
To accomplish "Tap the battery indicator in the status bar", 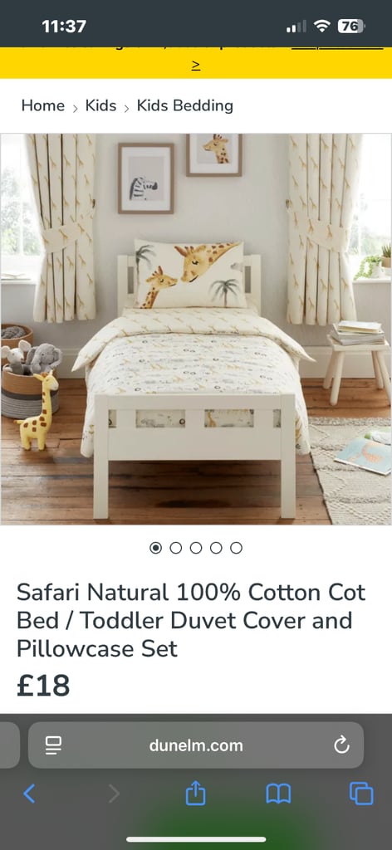I will [350, 26].
